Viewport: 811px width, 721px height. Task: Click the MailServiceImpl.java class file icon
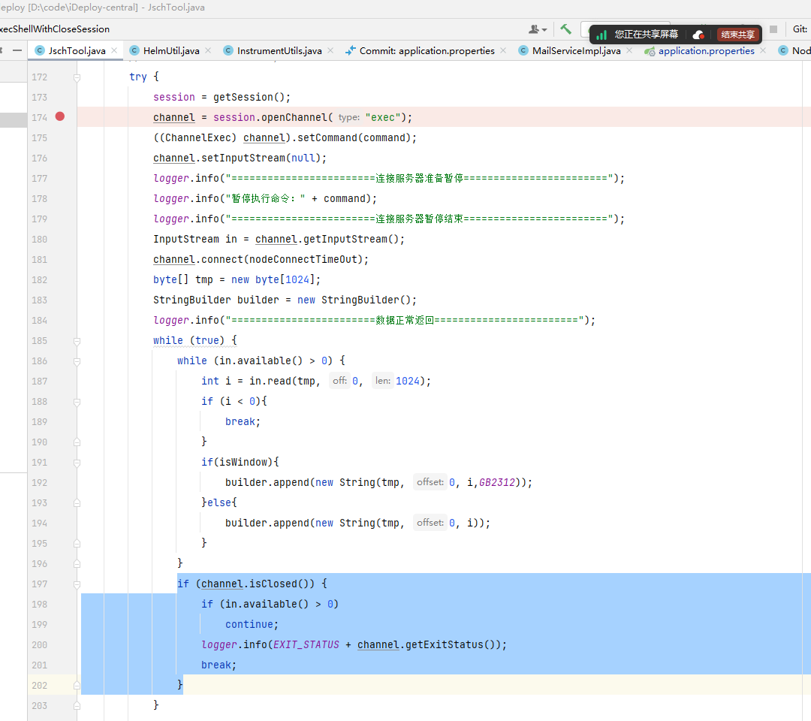tap(523, 50)
